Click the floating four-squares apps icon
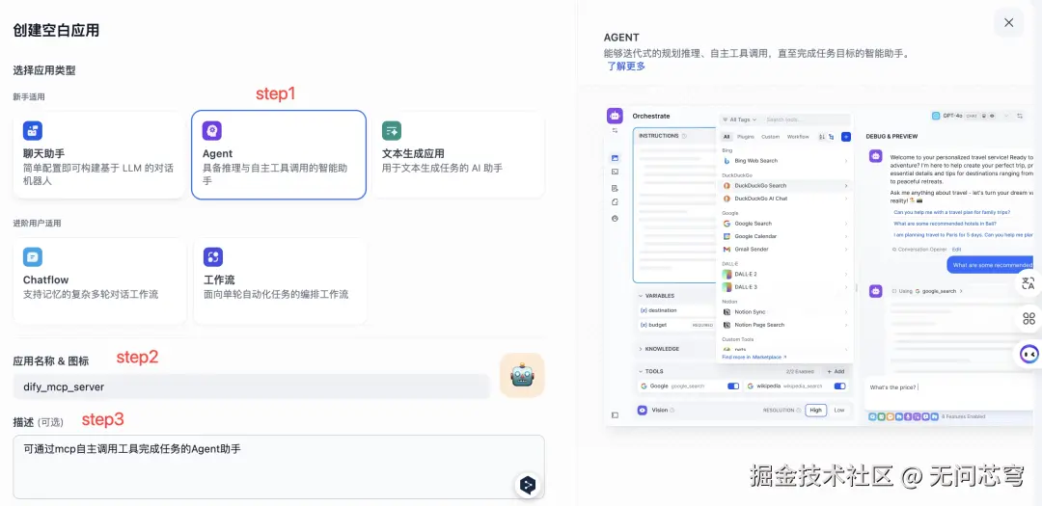This screenshot has height=506, width=1042. coord(1028,319)
